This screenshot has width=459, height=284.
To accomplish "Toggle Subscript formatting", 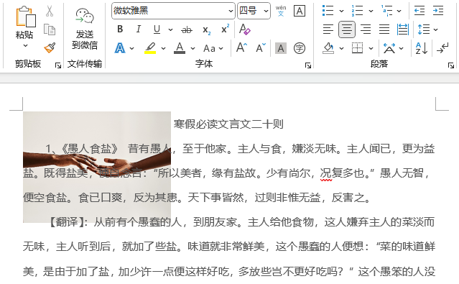I will 206,29.
